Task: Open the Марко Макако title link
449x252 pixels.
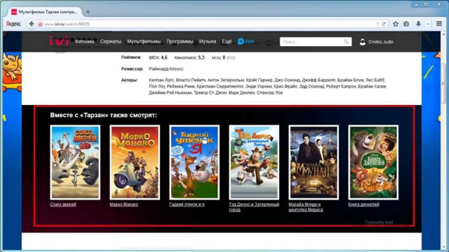Action: [124, 204]
